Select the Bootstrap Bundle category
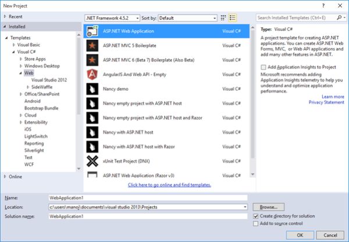 point(41,108)
